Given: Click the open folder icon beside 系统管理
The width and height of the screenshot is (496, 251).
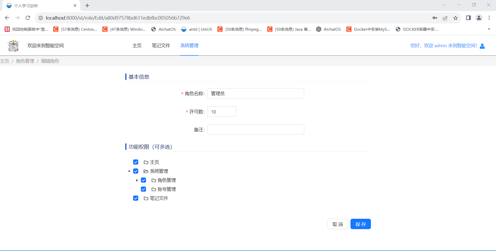Looking at the screenshot, I should [146, 171].
